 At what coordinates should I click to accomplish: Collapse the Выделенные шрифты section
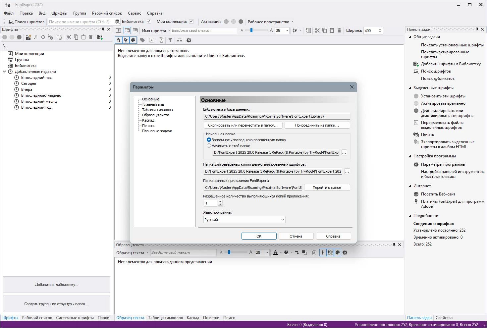410,88
